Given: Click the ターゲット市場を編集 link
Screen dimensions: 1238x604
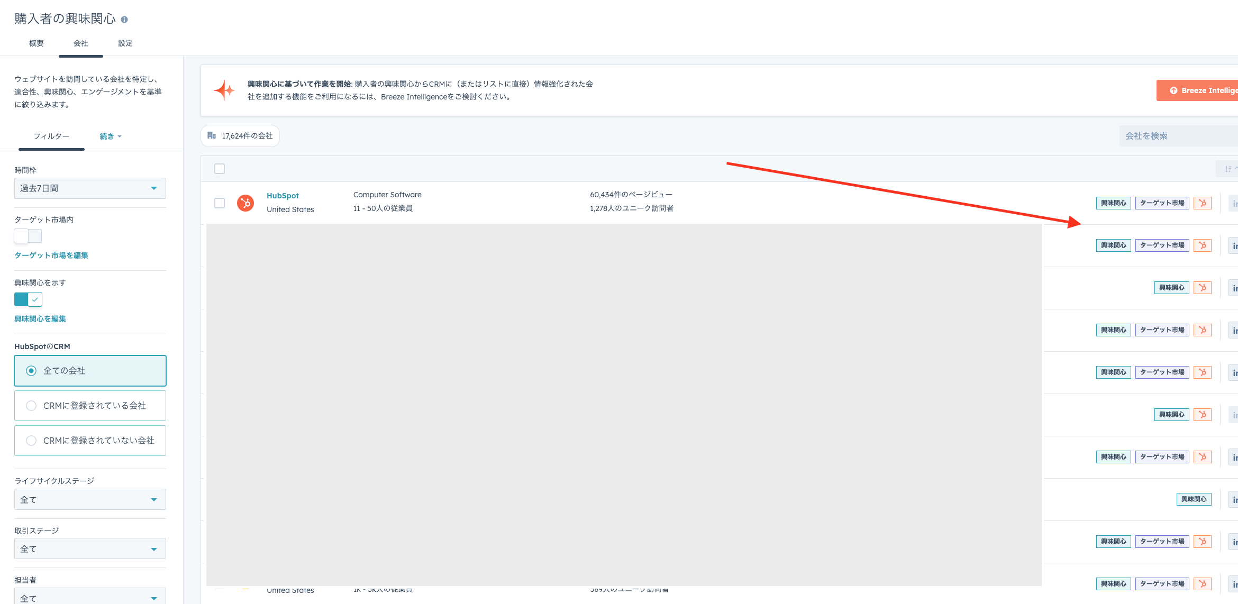Looking at the screenshot, I should [51, 255].
